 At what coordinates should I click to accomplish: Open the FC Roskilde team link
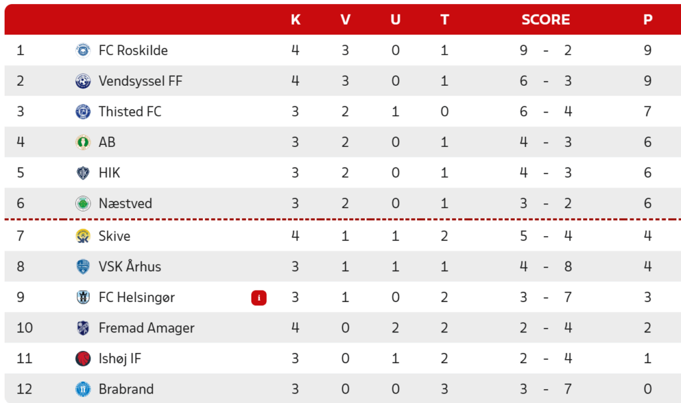click(133, 51)
